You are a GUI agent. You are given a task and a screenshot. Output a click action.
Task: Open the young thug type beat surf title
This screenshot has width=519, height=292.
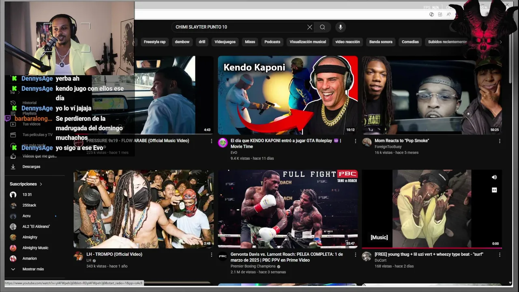(x=429, y=254)
